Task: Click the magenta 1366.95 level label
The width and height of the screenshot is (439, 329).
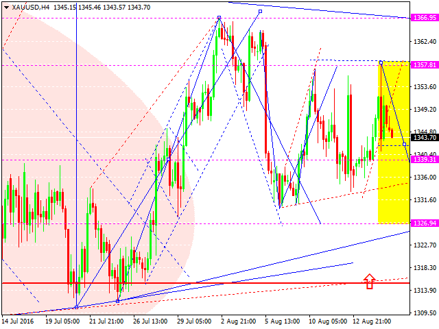Action: 425,18
